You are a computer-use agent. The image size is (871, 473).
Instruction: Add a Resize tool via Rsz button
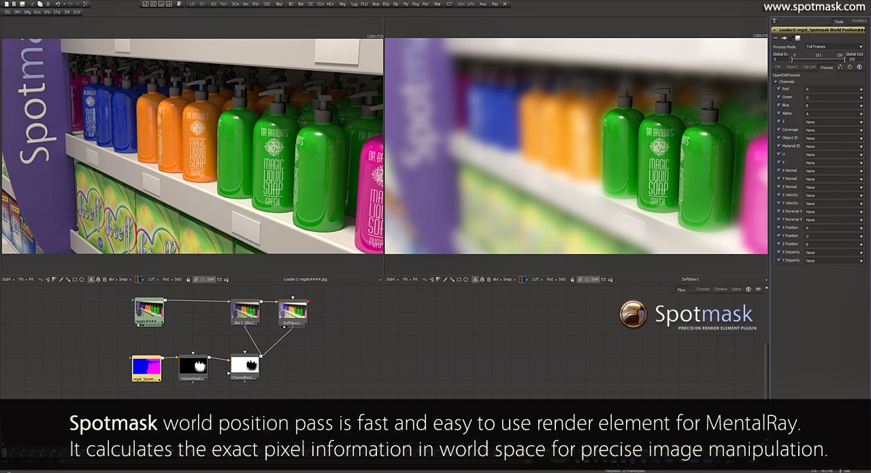[495, 4]
